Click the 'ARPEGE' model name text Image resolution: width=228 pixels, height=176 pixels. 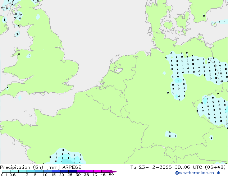coord(72,167)
